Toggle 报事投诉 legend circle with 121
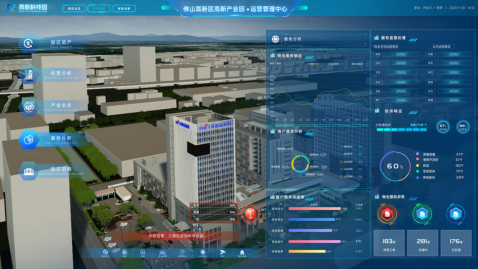This screenshot has height=269, width=478. click(x=341, y=147)
